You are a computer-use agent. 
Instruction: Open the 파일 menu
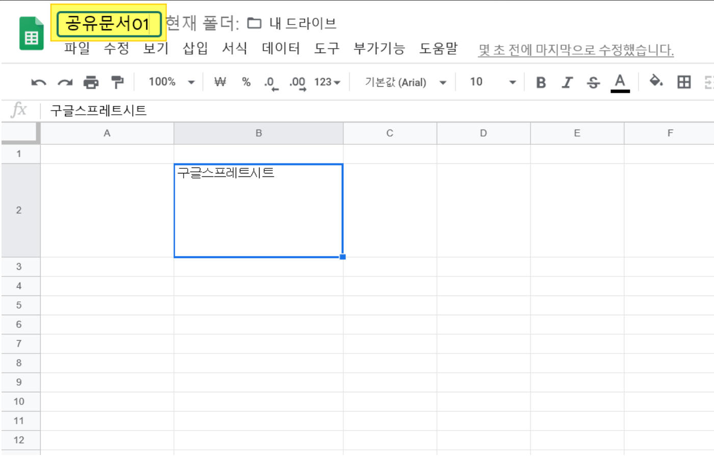click(x=77, y=48)
